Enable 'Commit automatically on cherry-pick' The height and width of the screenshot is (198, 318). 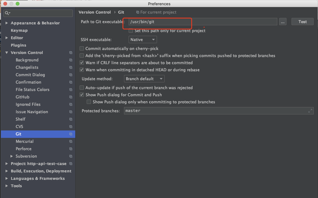pyautogui.click(x=82, y=48)
